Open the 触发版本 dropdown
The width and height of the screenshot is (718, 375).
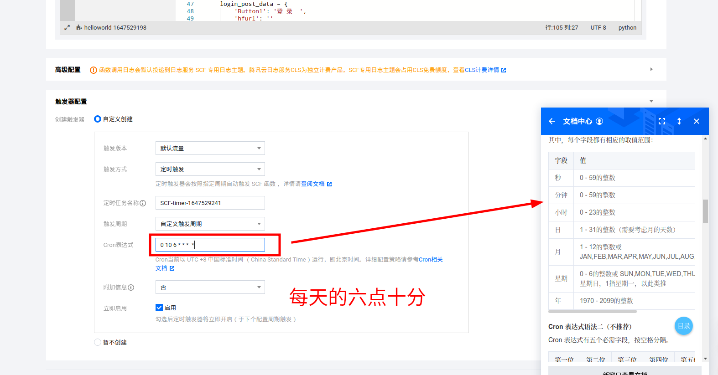(x=210, y=148)
